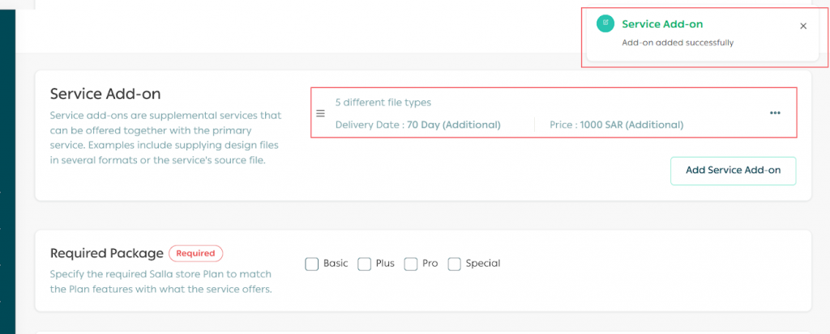Tick the Pro plan checkbox
The height and width of the screenshot is (334, 830).
point(411,264)
